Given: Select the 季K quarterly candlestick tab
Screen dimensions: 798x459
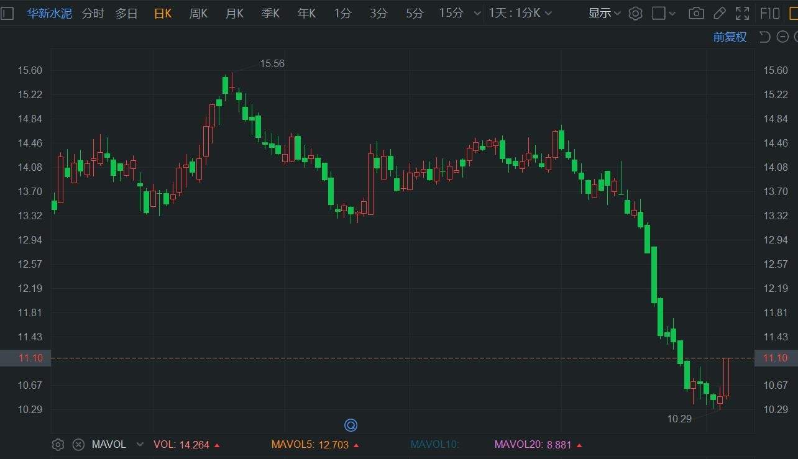Looking at the screenshot, I should (270, 13).
